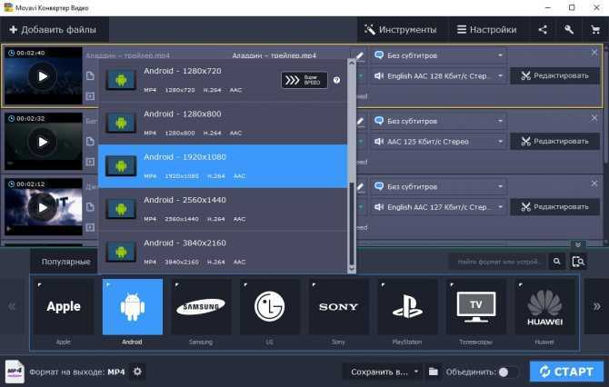The height and width of the screenshot is (387, 609).
Task: Click Edit (Редактировать) for first file
Action: [x=554, y=76]
